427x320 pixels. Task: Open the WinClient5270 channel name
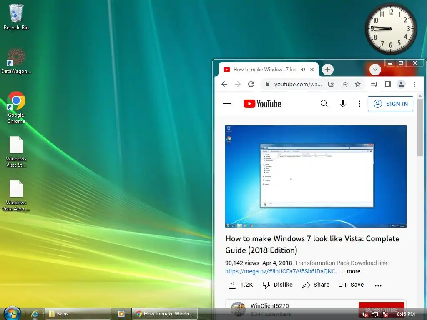coord(270,306)
